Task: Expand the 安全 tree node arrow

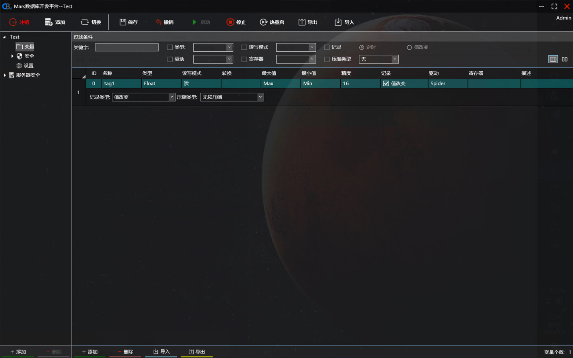Action: click(x=12, y=56)
